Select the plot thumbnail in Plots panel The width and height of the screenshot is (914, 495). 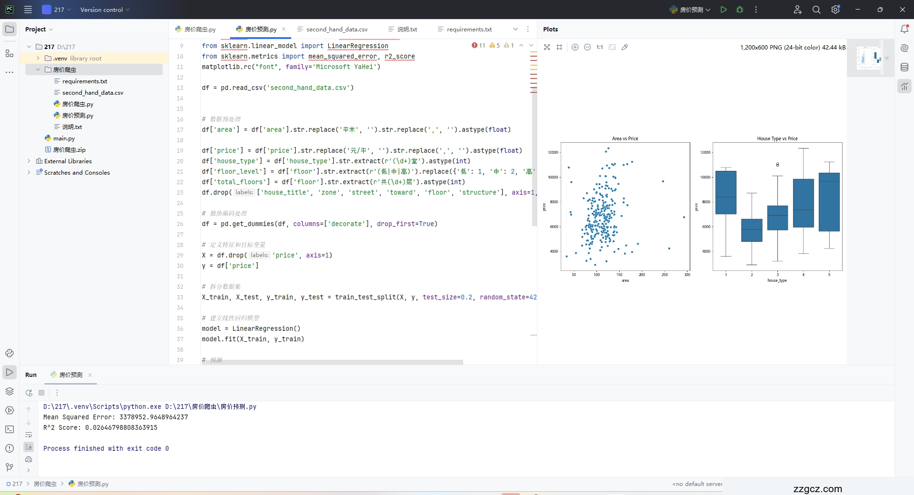pyautogui.click(x=869, y=58)
